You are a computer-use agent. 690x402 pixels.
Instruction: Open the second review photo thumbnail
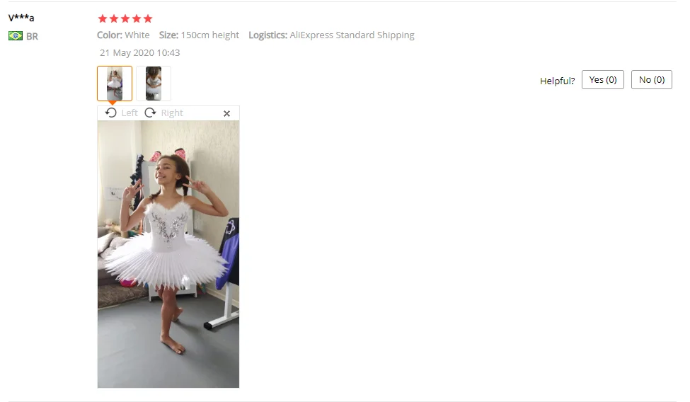(x=154, y=84)
